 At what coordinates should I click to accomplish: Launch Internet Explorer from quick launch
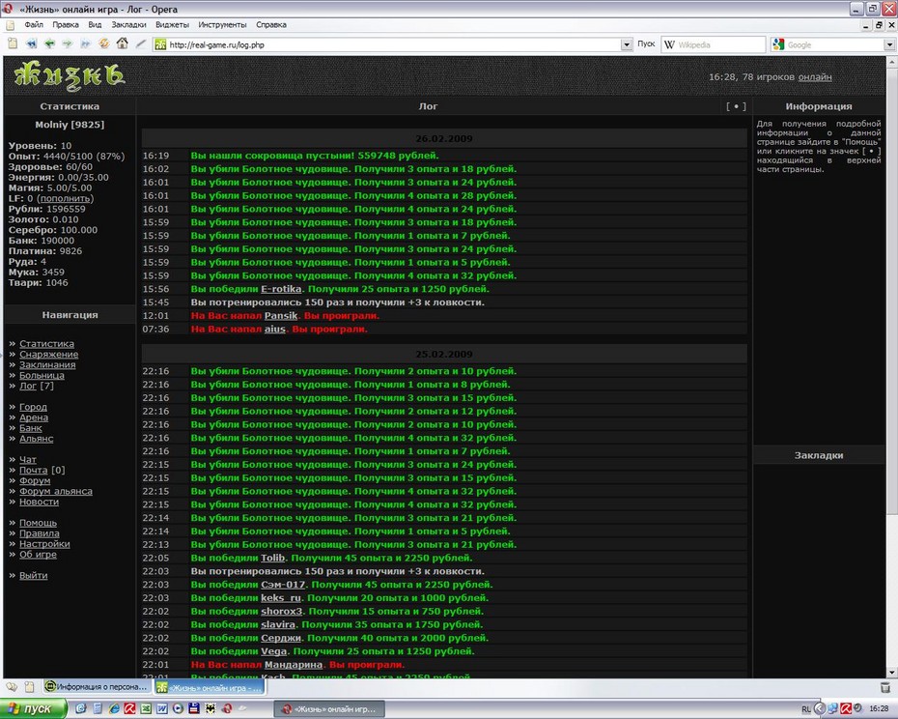(x=113, y=708)
